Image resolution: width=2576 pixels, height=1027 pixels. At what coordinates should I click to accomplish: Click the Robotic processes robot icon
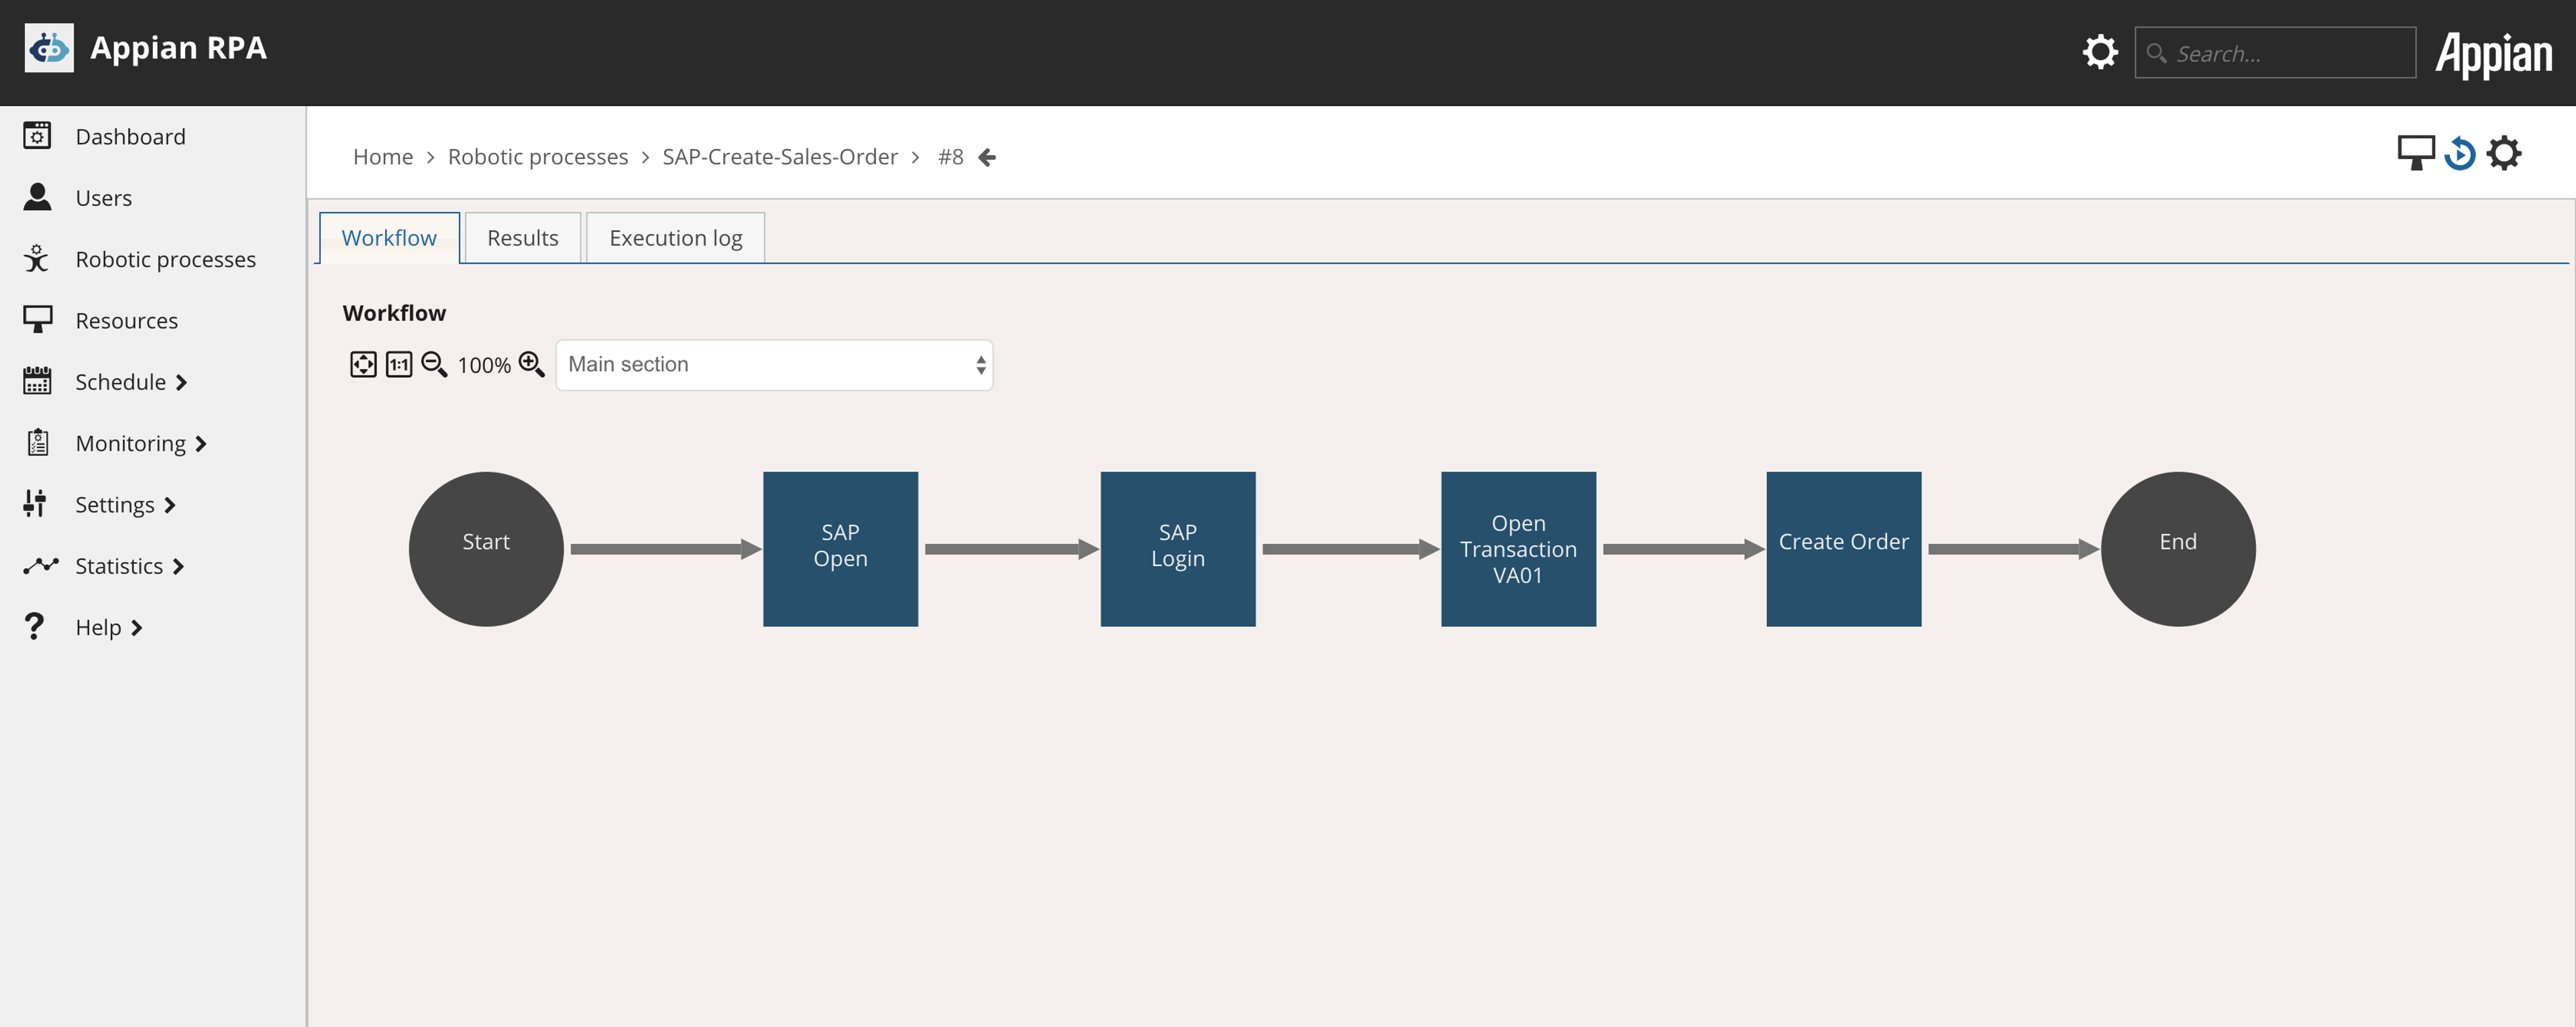click(37, 258)
